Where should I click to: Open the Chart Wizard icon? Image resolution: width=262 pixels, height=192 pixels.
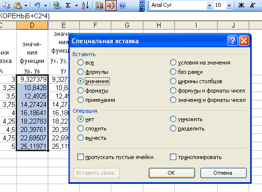pyautogui.click(x=99, y=5)
